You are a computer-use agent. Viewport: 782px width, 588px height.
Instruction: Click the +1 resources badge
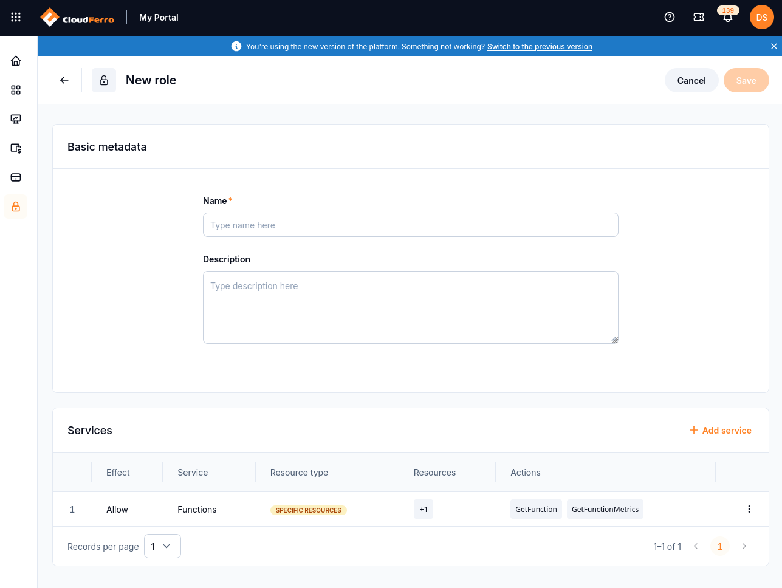424,509
